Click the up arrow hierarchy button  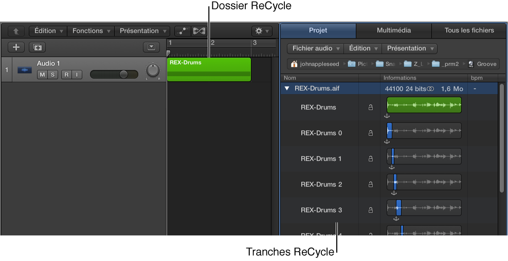[16, 31]
